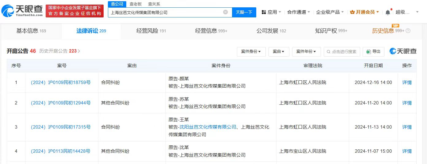Open the 沈阳丝芭文化传媒有限公司 company link
Viewport: 427px width, 164px height.
[208, 127]
